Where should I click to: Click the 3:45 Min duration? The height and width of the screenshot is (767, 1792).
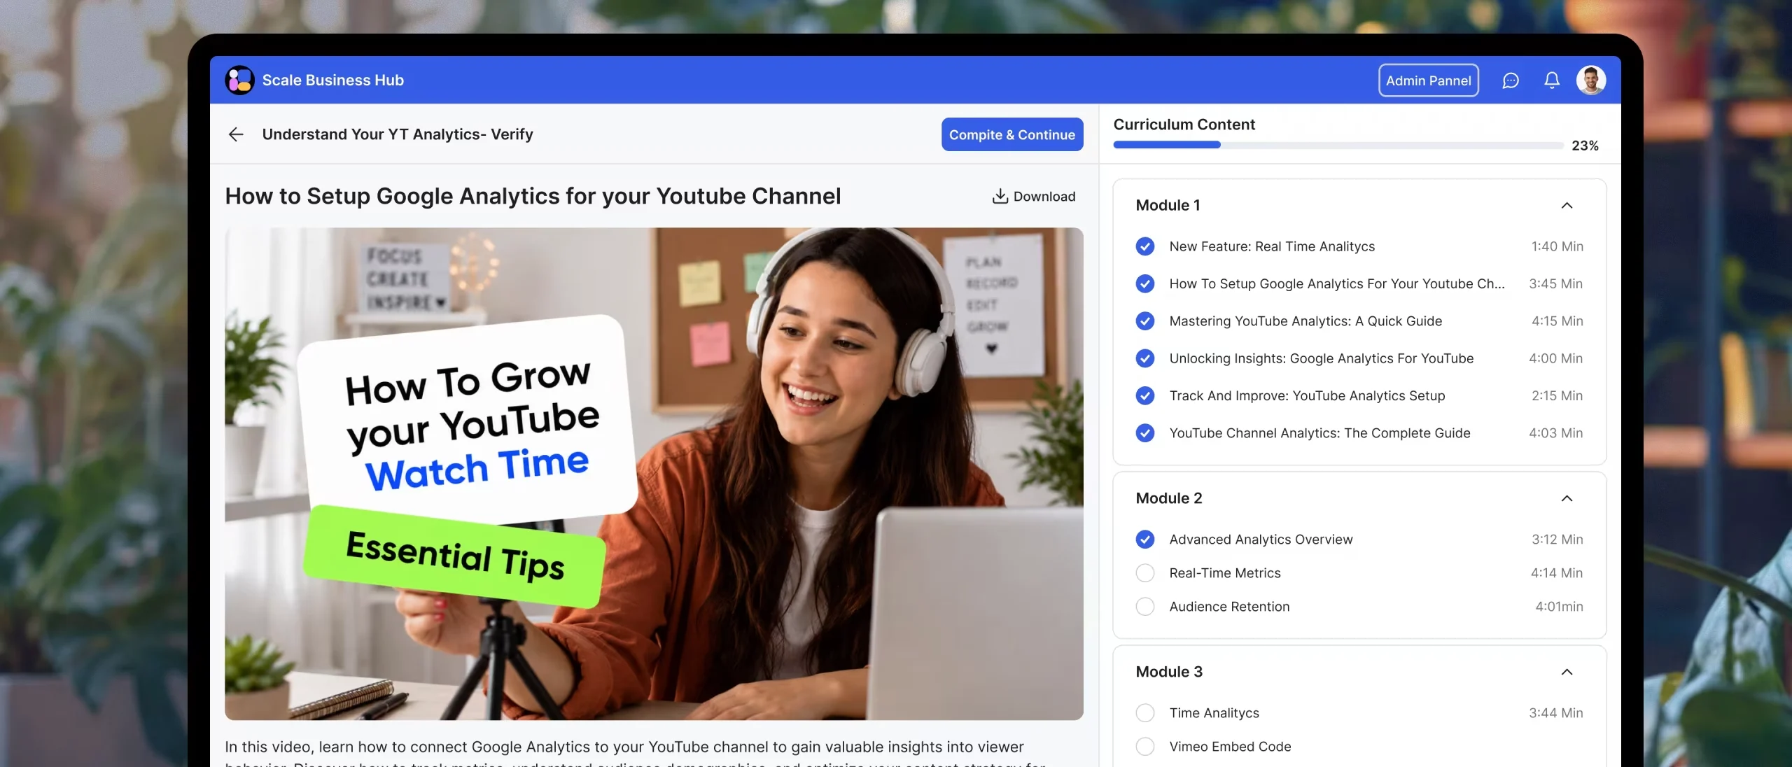pyautogui.click(x=1555, y=283)
